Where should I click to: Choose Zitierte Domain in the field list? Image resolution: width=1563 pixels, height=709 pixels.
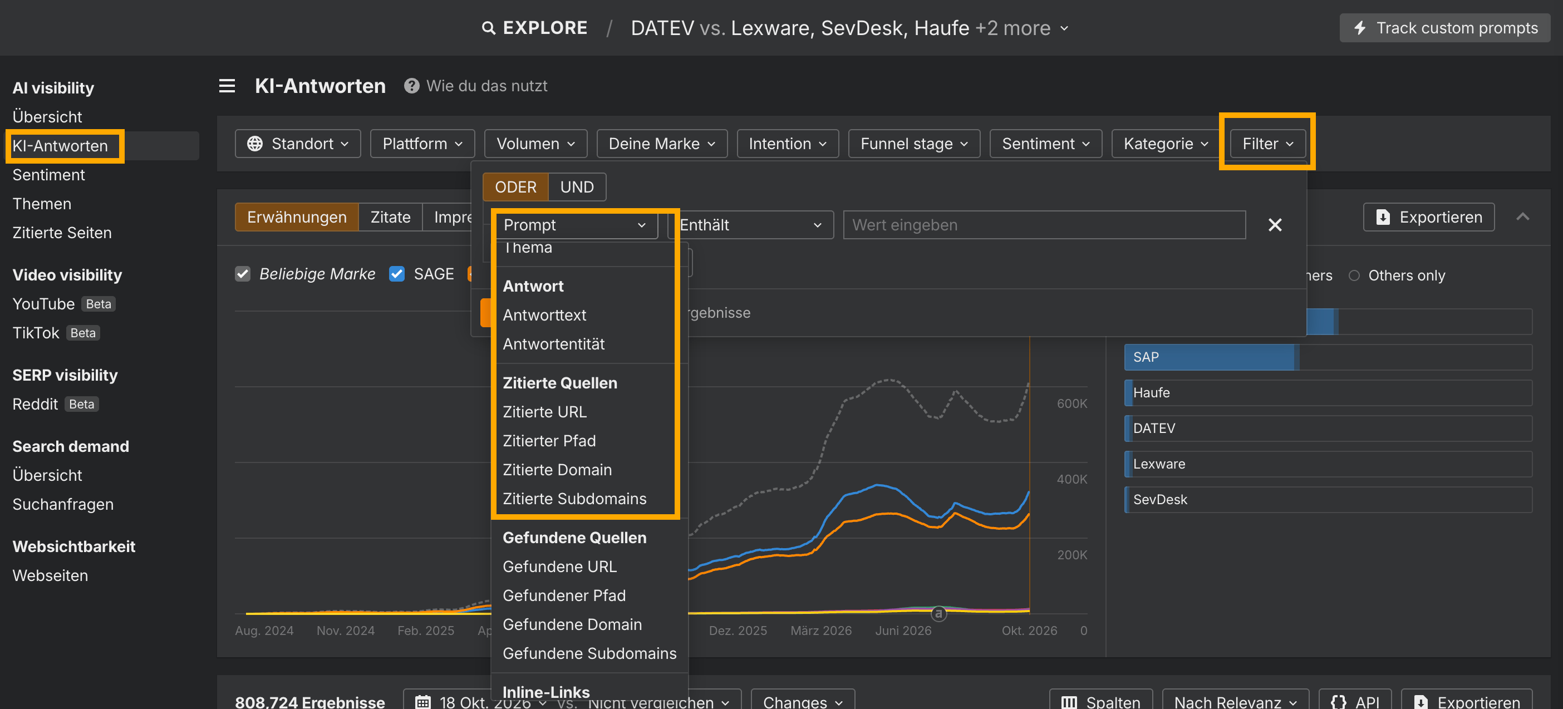point(557,470)
